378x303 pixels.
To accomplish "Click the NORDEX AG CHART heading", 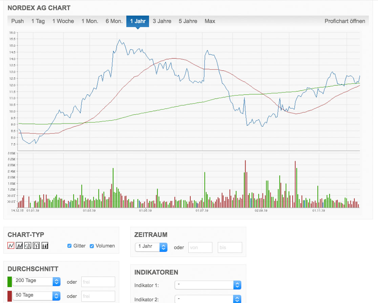I will coord(39,8).
